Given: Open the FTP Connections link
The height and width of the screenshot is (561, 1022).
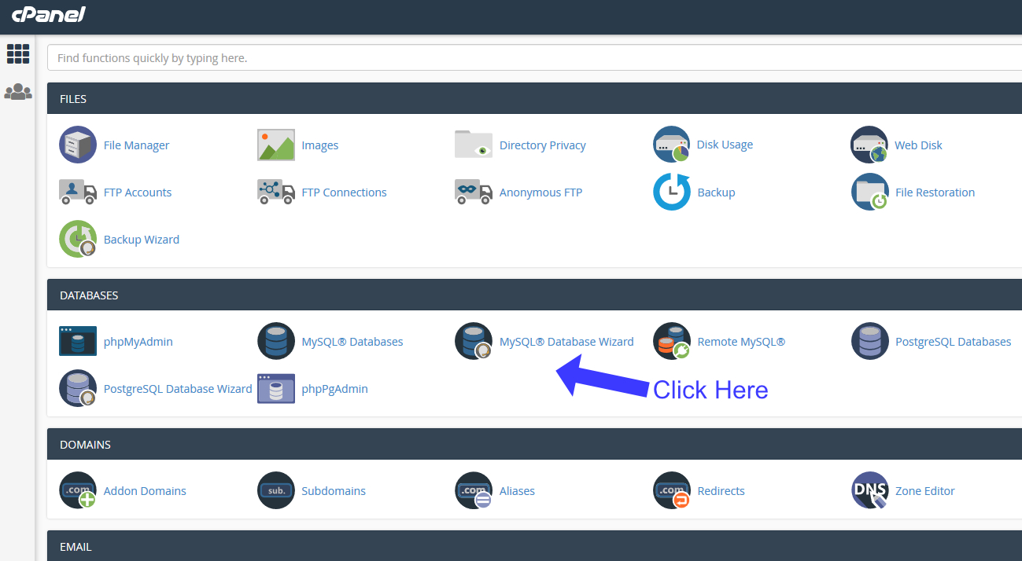Looking at the screenshot, I should [344, 192].
